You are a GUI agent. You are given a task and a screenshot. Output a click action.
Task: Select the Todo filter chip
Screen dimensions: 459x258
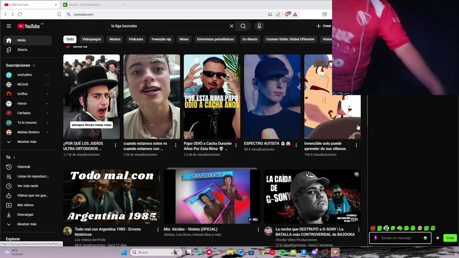pos(70,39)
